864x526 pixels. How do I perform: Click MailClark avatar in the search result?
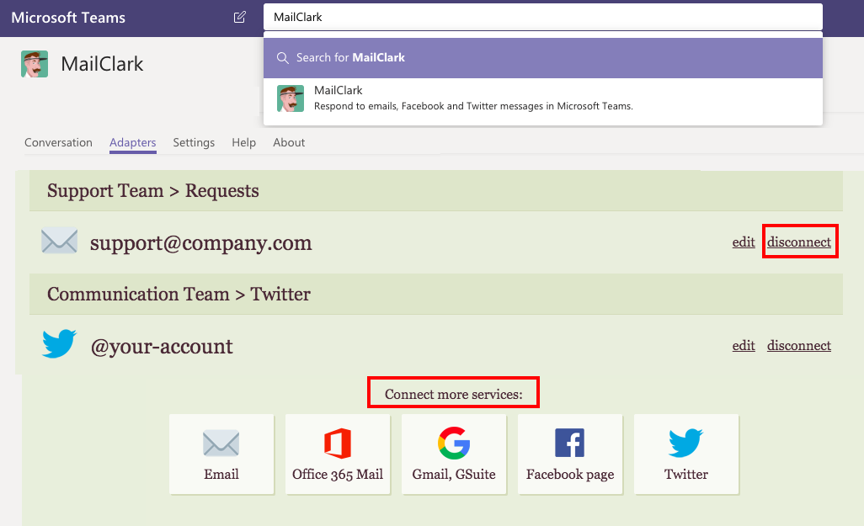point(291,98)
